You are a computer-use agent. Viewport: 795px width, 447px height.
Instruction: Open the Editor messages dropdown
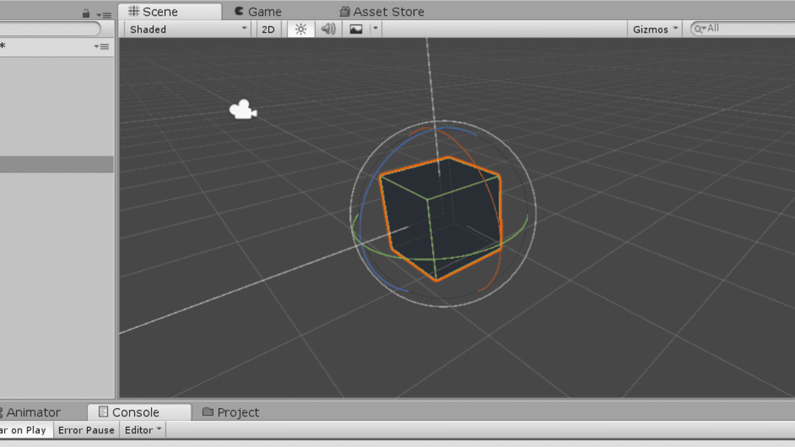click(x=142, y=430)
